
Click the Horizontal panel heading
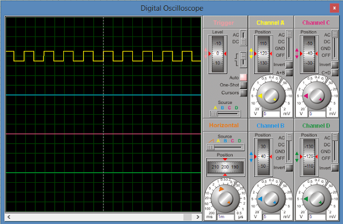pyautogui.click(x=224, y=125)
